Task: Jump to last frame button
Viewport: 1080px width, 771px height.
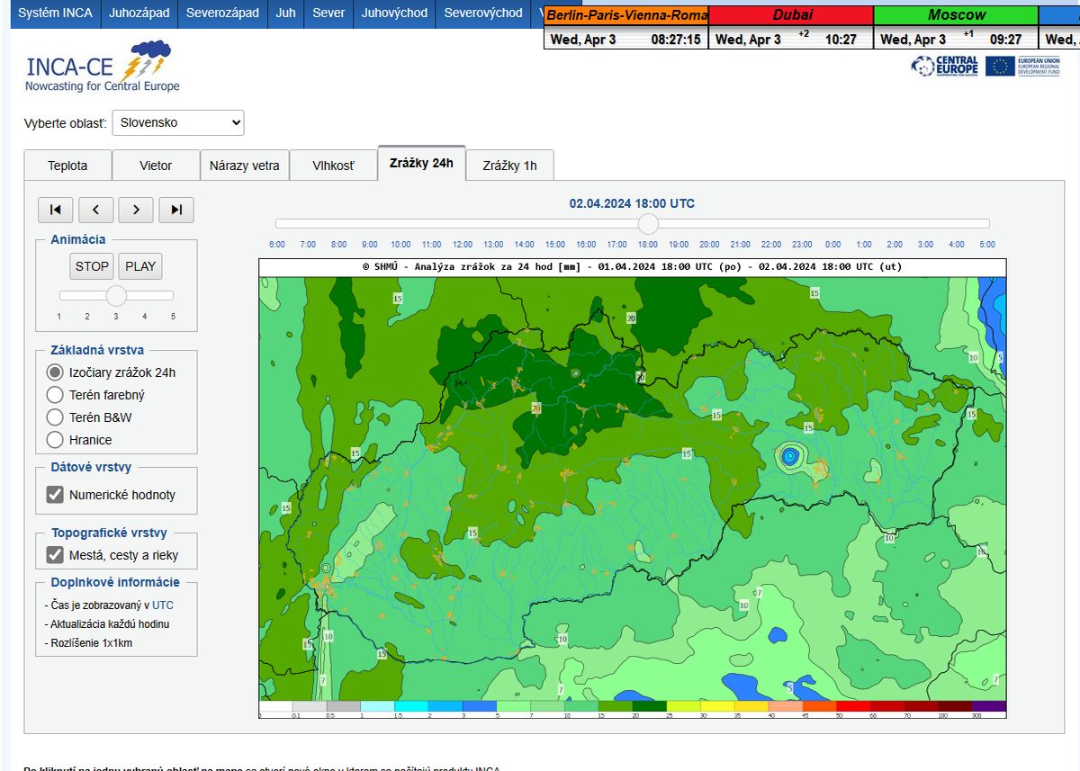Action: (176, 210)
